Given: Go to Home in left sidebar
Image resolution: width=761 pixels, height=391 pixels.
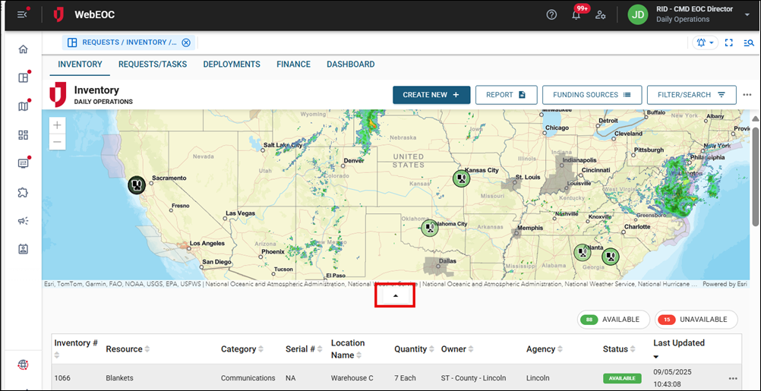Looking at the screenshot, I should 23,49.
